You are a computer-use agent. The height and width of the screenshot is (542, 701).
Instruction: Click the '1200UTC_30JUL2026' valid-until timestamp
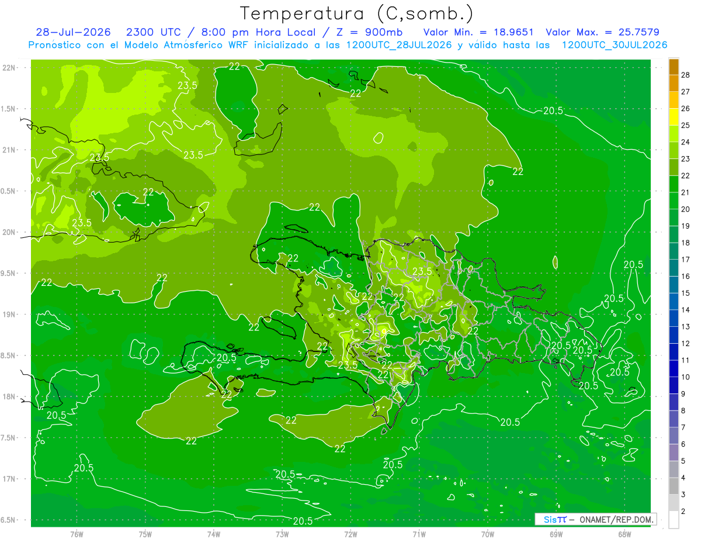615,45
